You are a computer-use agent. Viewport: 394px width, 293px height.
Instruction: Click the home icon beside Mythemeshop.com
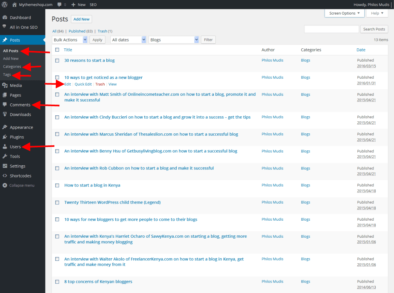(14, 5)
